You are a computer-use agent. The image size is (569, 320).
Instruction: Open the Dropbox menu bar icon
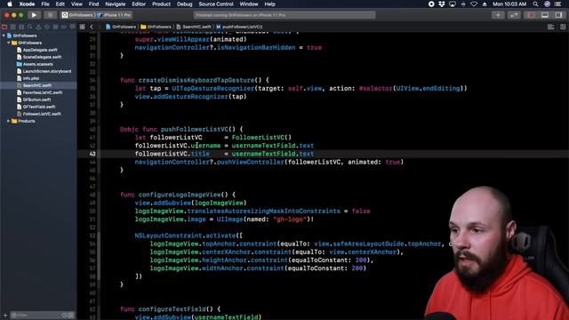[x=442, y=4]
